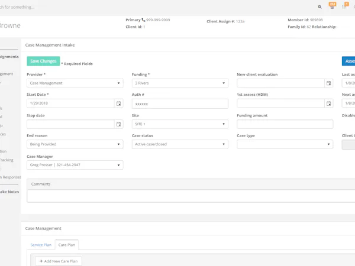The height and width of the screenshot is (266, 355).
Task: Expand the Provider dropdown
Action: tap(75, 83)
